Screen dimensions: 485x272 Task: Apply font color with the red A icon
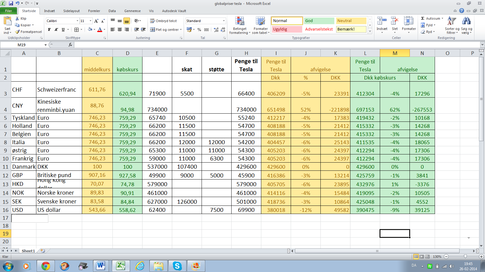[100, 30]
